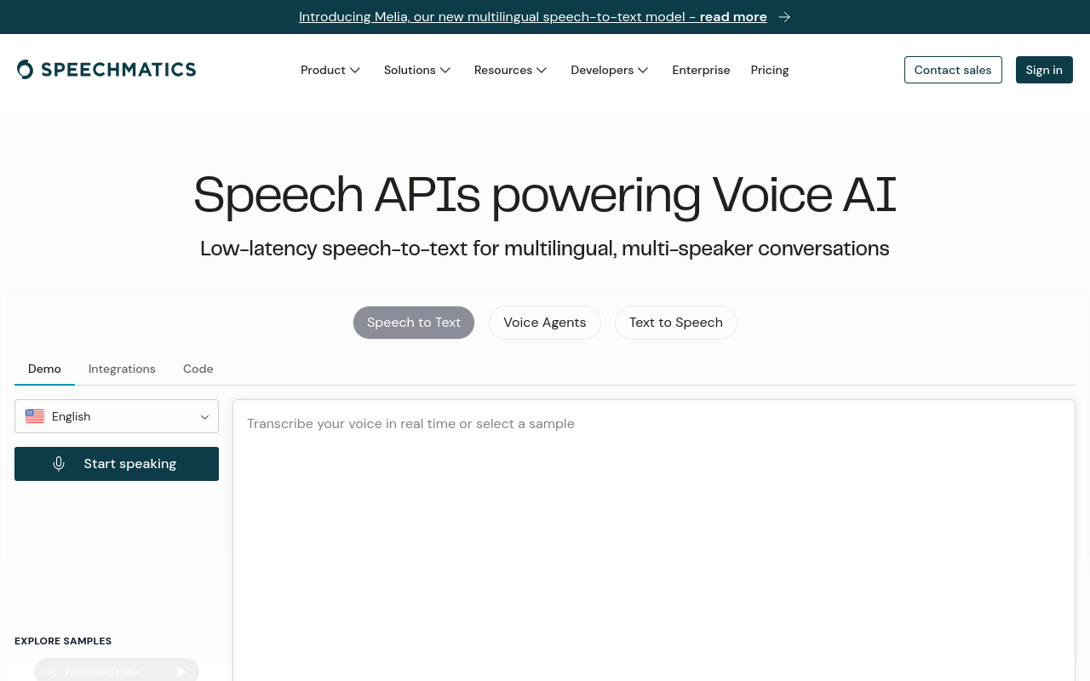Click the Contact sales button
1090x681 pixels.
click(953, 70)
